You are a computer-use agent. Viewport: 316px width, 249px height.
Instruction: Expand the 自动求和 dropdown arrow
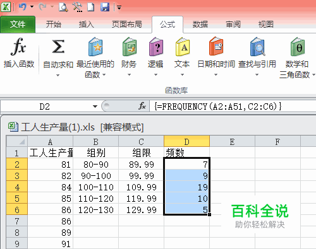click(x=58, y=75)
